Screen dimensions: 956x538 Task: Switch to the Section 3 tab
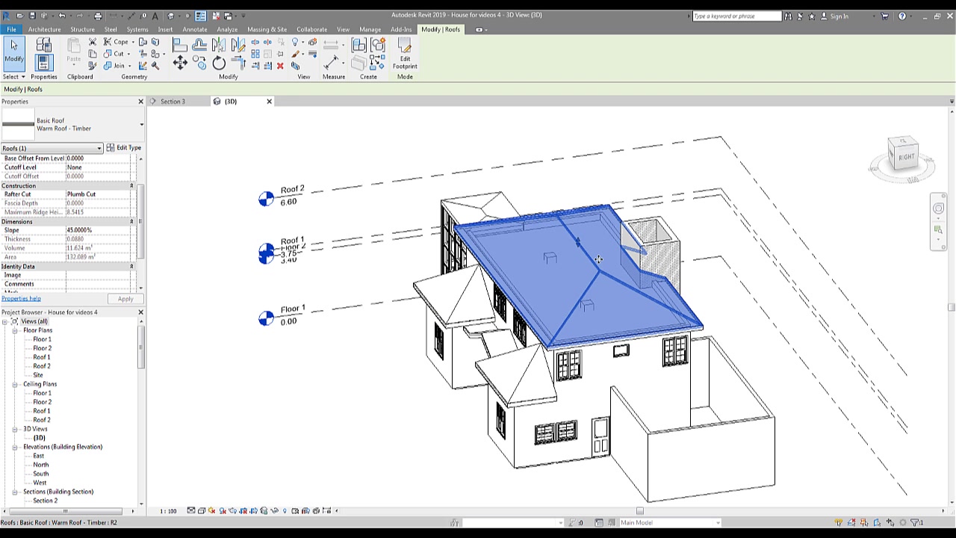point(173,101)
